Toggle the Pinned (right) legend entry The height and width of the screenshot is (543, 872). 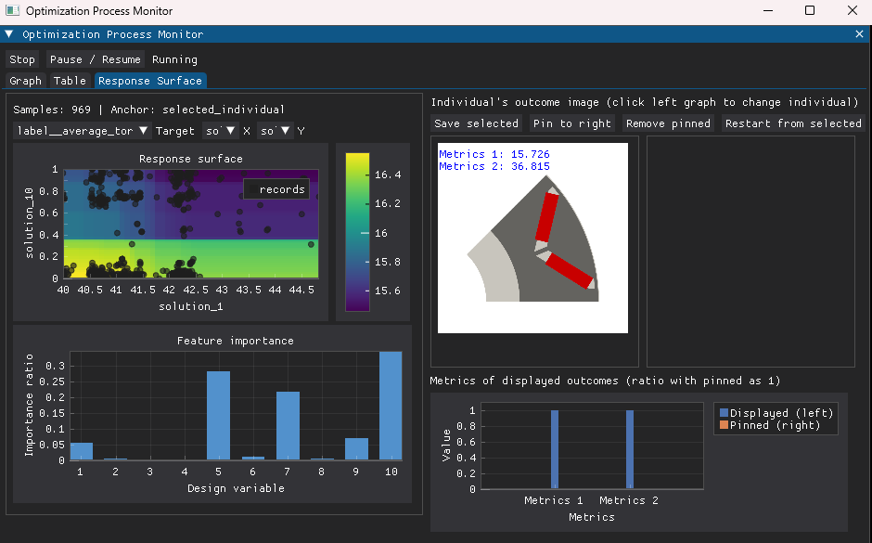pos(770,425)
